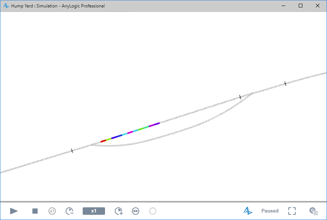Image resolution: width=327 pixels, height=220 pixels.
Task: Close the Hump Yard simulation window
Action: [x=318, y=6]
